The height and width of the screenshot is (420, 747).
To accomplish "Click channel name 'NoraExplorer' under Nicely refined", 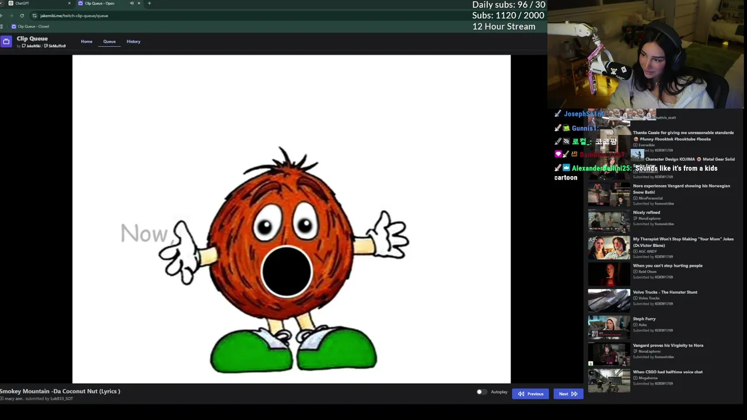I will pos(650,219).
